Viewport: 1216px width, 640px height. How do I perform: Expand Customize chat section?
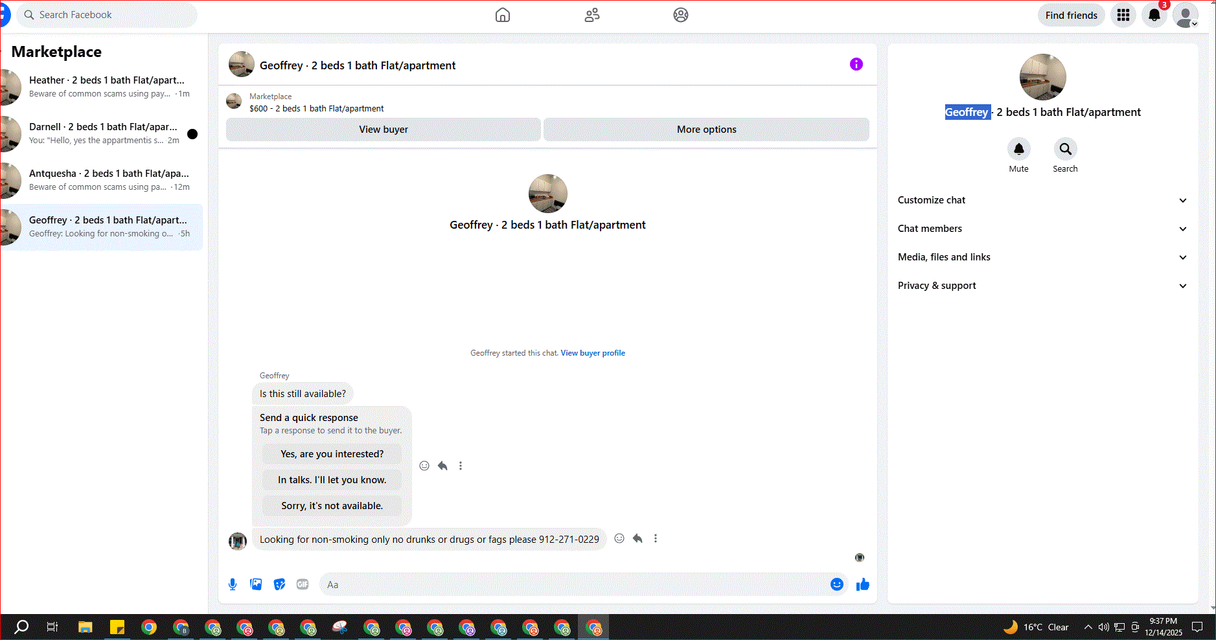pos(1042,200)
